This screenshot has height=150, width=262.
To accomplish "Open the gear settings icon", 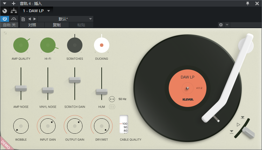I will [221, 25].
